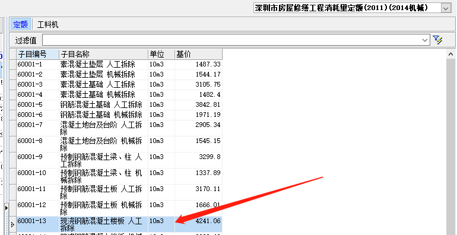
Task: Click the unit cell of row 60001-6
Action: (x=161, y=115)
